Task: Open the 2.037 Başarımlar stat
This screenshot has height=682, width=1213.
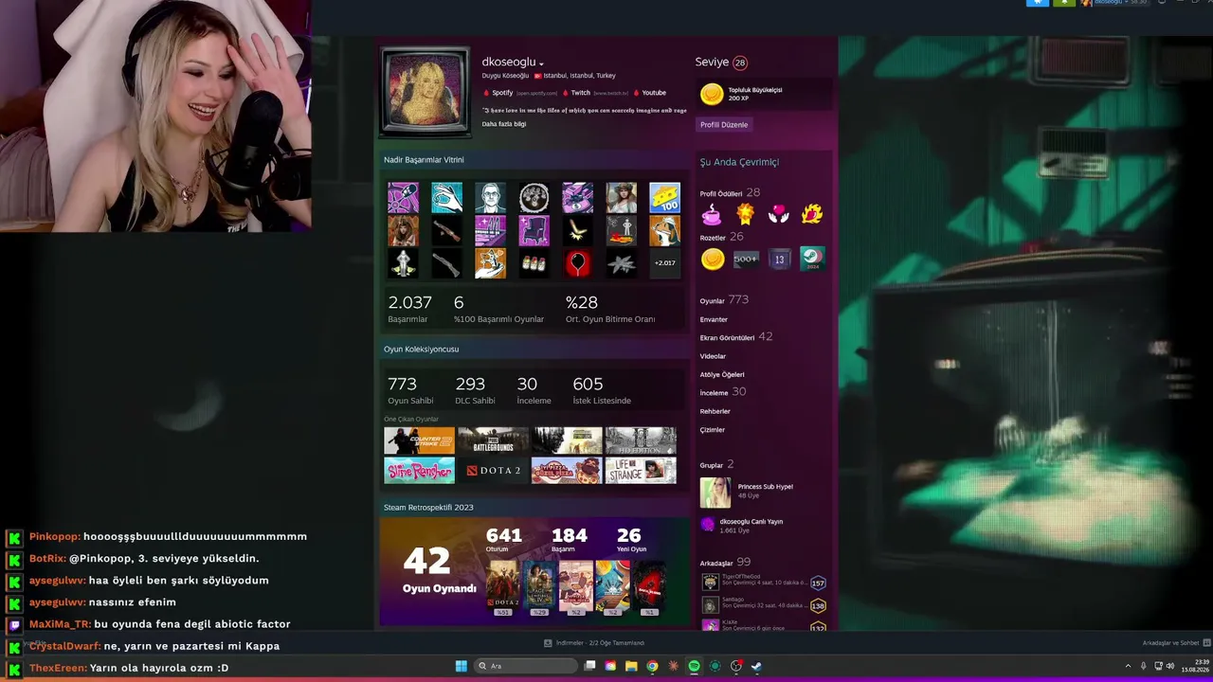Action: pos(410,309)
